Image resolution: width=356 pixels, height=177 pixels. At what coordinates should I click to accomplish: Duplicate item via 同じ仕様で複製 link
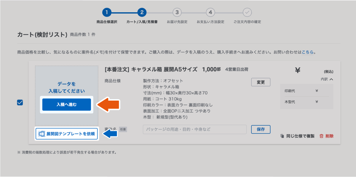[300, 136]
